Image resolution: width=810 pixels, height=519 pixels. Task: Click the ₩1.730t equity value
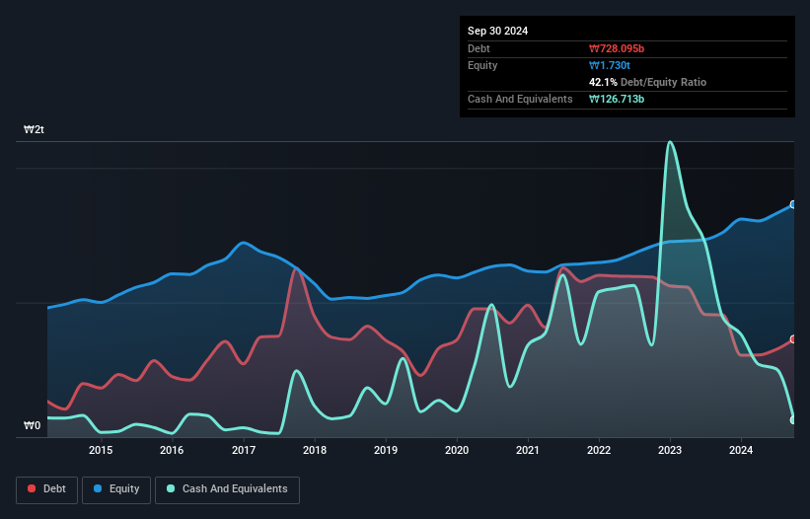(x=610, y=65)
